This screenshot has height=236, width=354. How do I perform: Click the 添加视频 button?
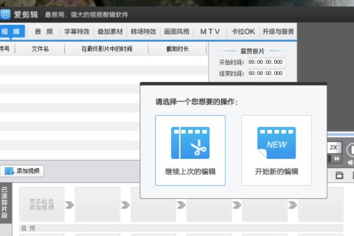[22, 171]
